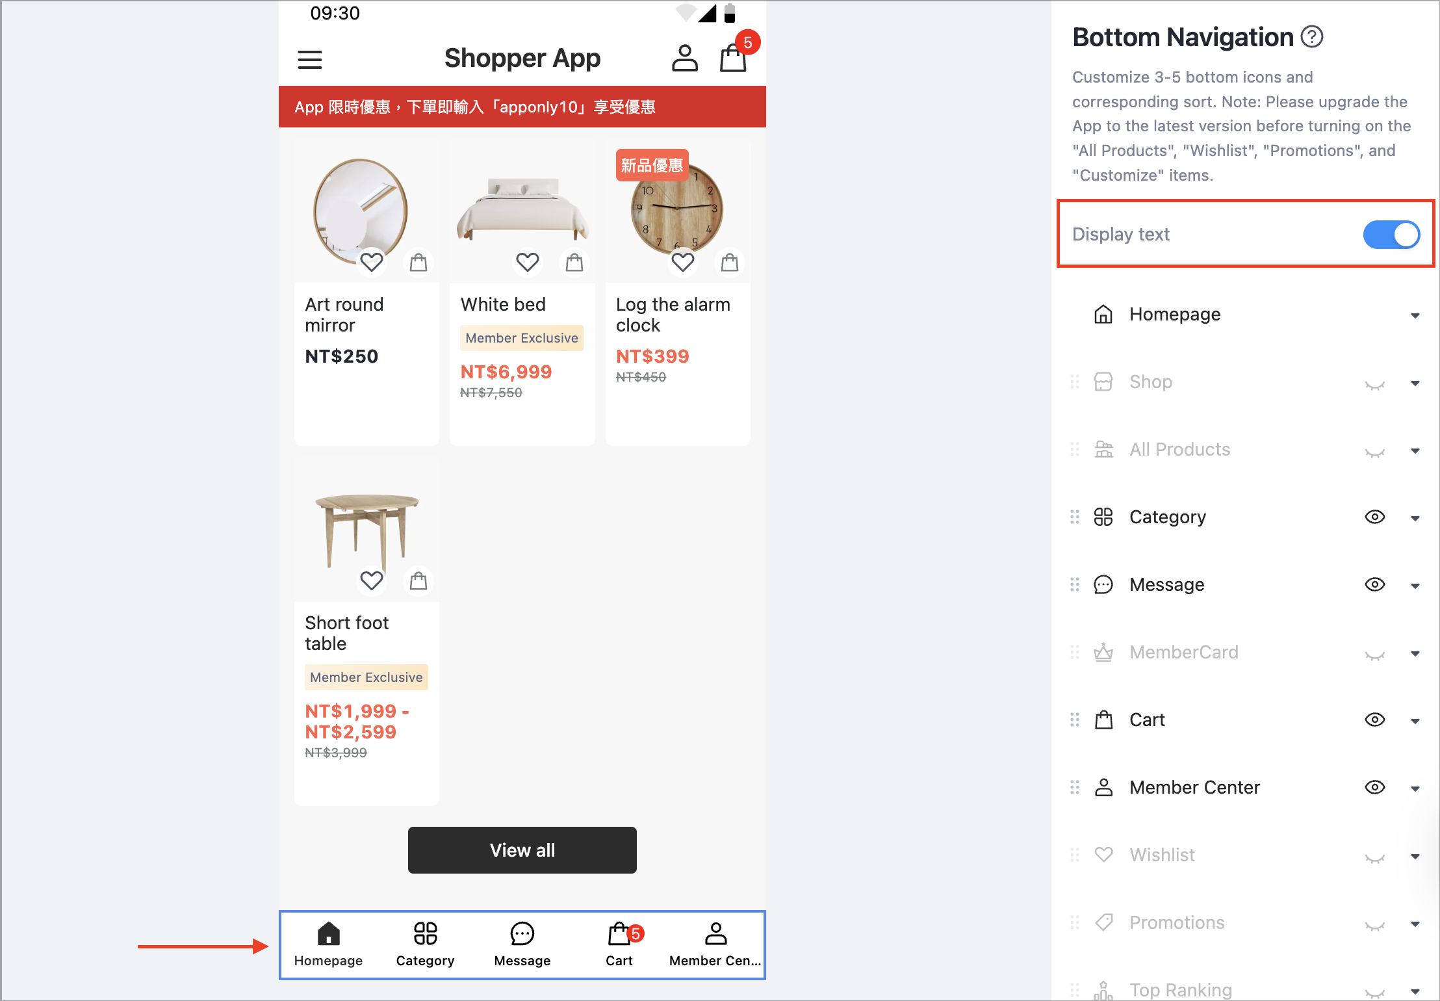
Task: Switch to Category tab in bottom bar
Action: click(x=426, y=945)
